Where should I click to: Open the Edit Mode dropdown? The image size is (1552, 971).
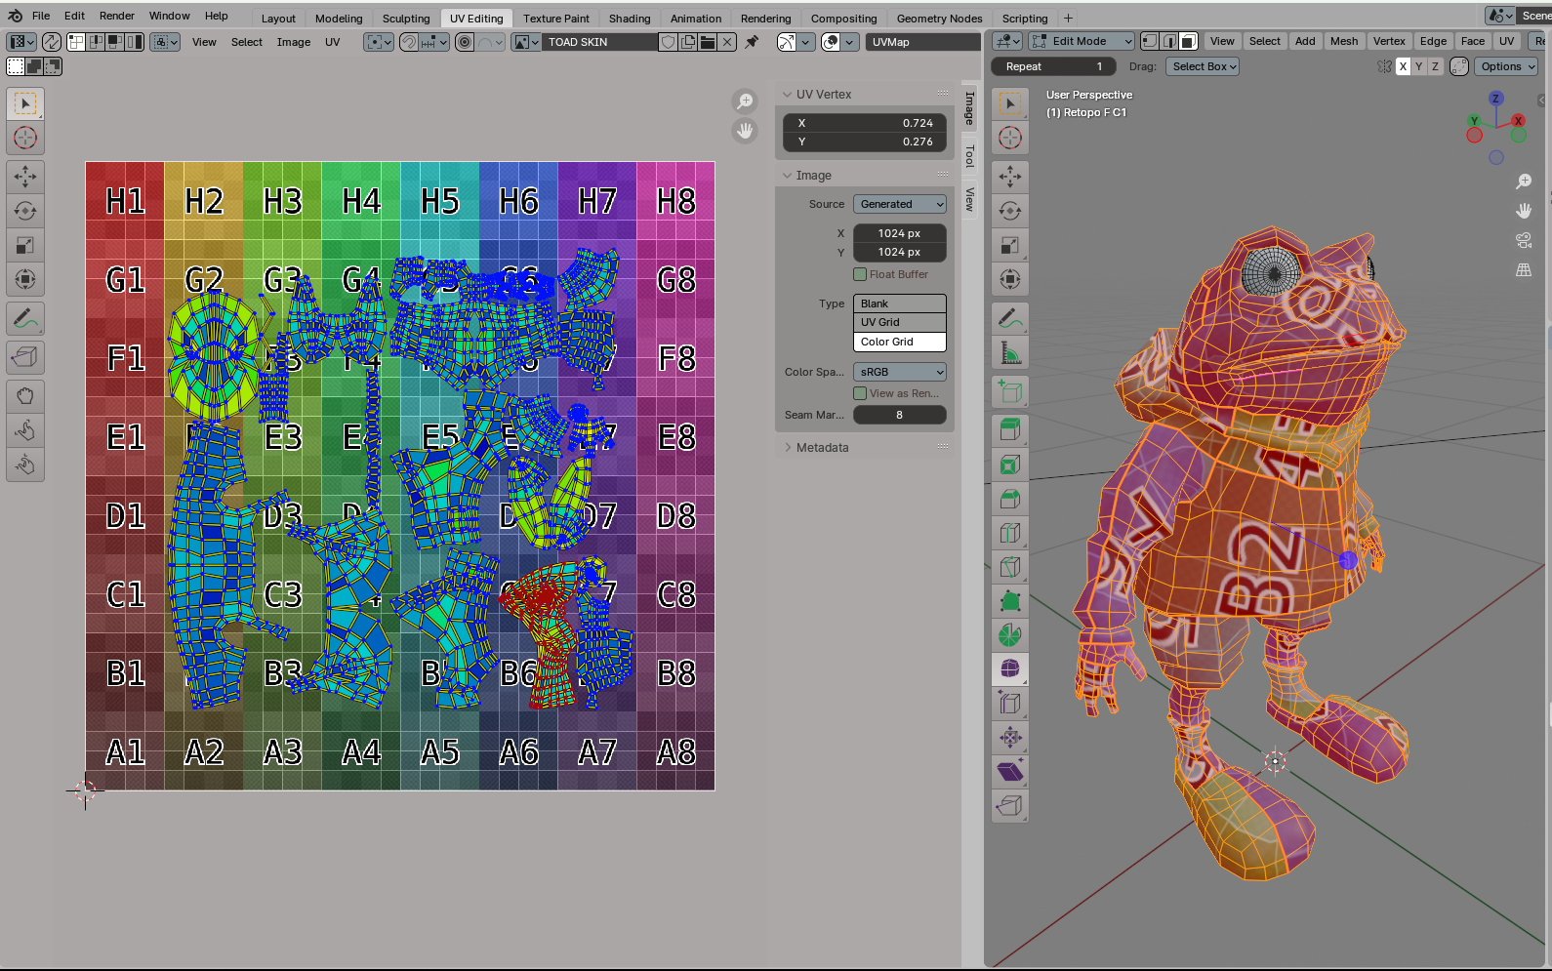(x=1082, y=41)
